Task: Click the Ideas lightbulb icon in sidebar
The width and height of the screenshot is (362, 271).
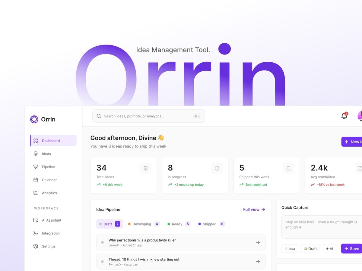Action: tap(36, 154)
